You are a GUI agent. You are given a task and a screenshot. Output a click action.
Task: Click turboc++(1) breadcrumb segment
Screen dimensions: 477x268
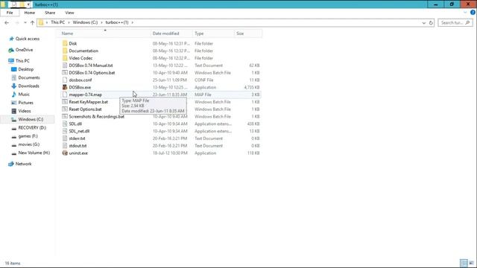pos(117,22)
